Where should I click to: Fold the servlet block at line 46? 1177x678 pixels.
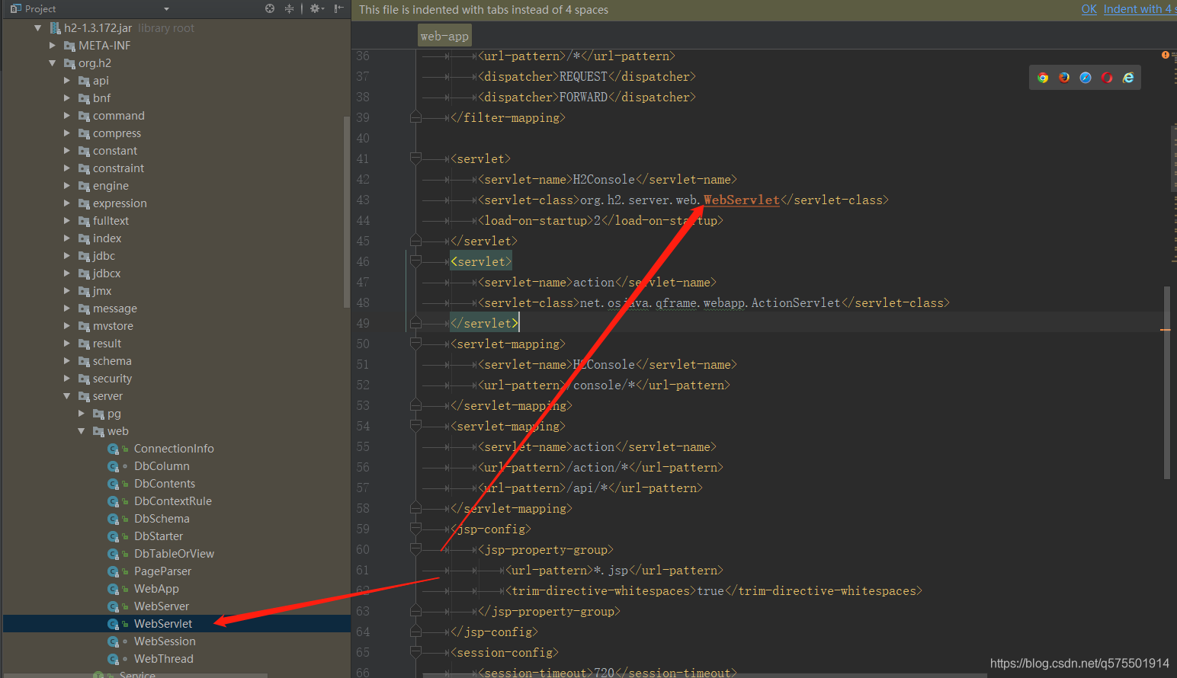coord(415,261)
